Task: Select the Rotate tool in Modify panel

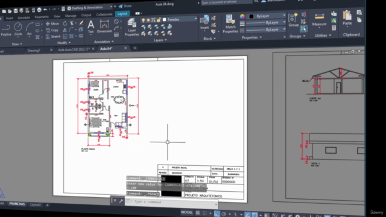Action: coord(65,24)
